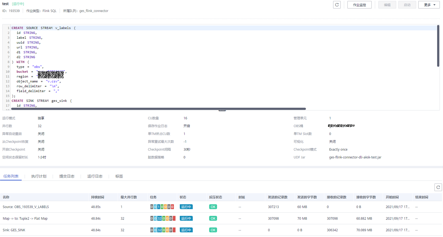Click the code editor vertical scrollbar
This screenshot has width=443, height=237.
pos(438,46)
